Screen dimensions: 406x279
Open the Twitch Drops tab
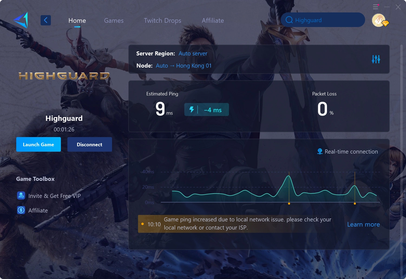click(162, 20)
